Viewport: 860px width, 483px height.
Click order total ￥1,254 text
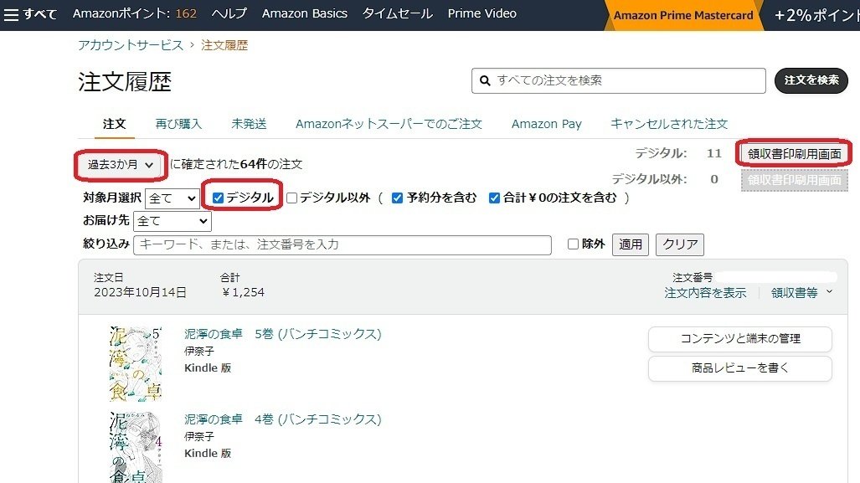pos(243,293)
